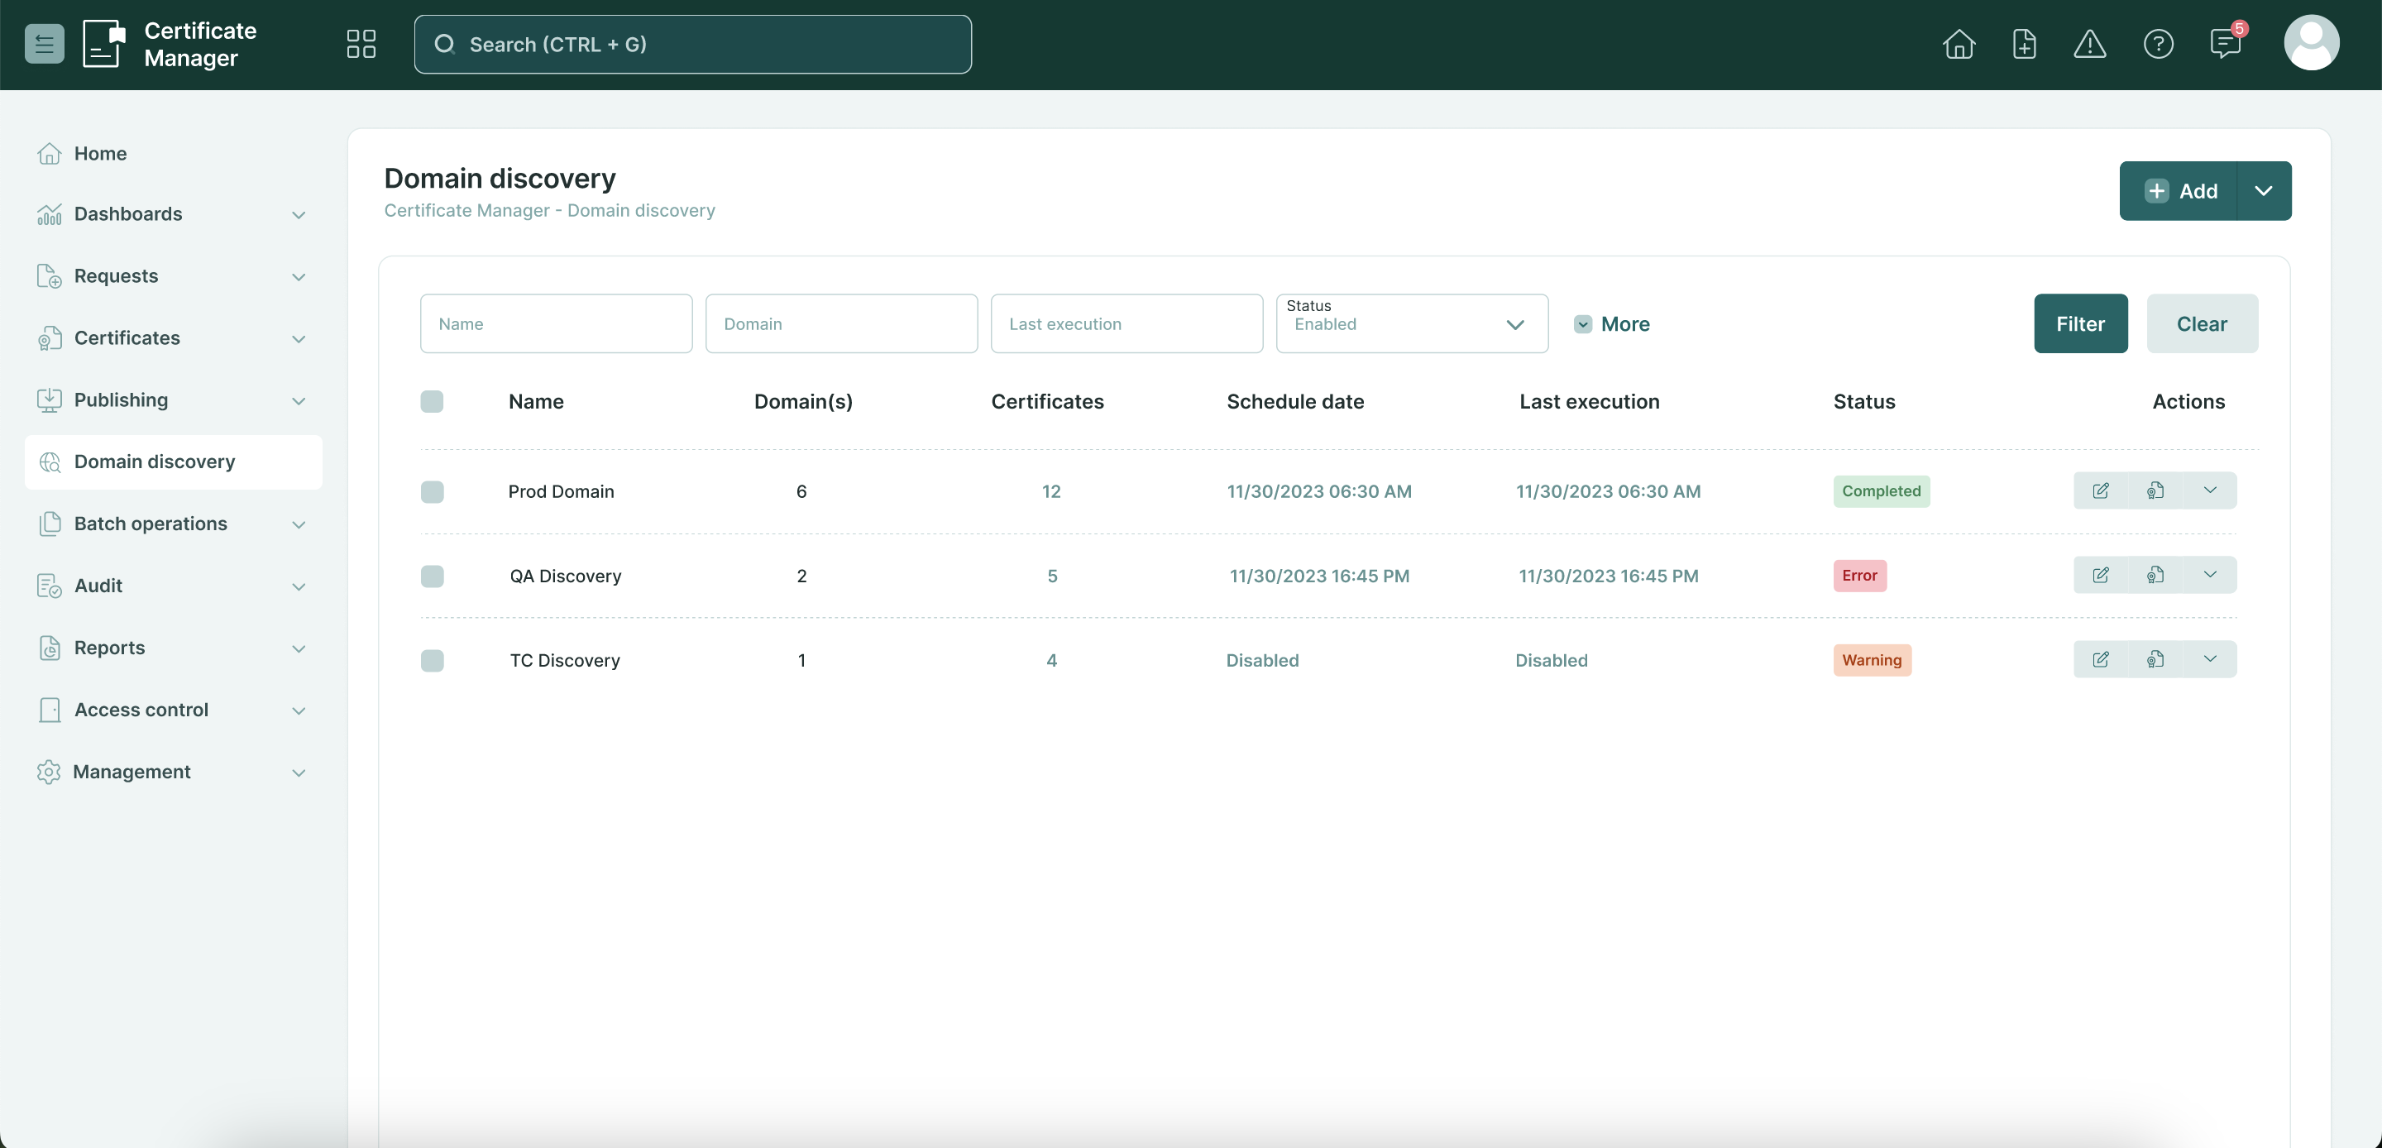Edit the QA Discovery row

tap(2100, 575)
